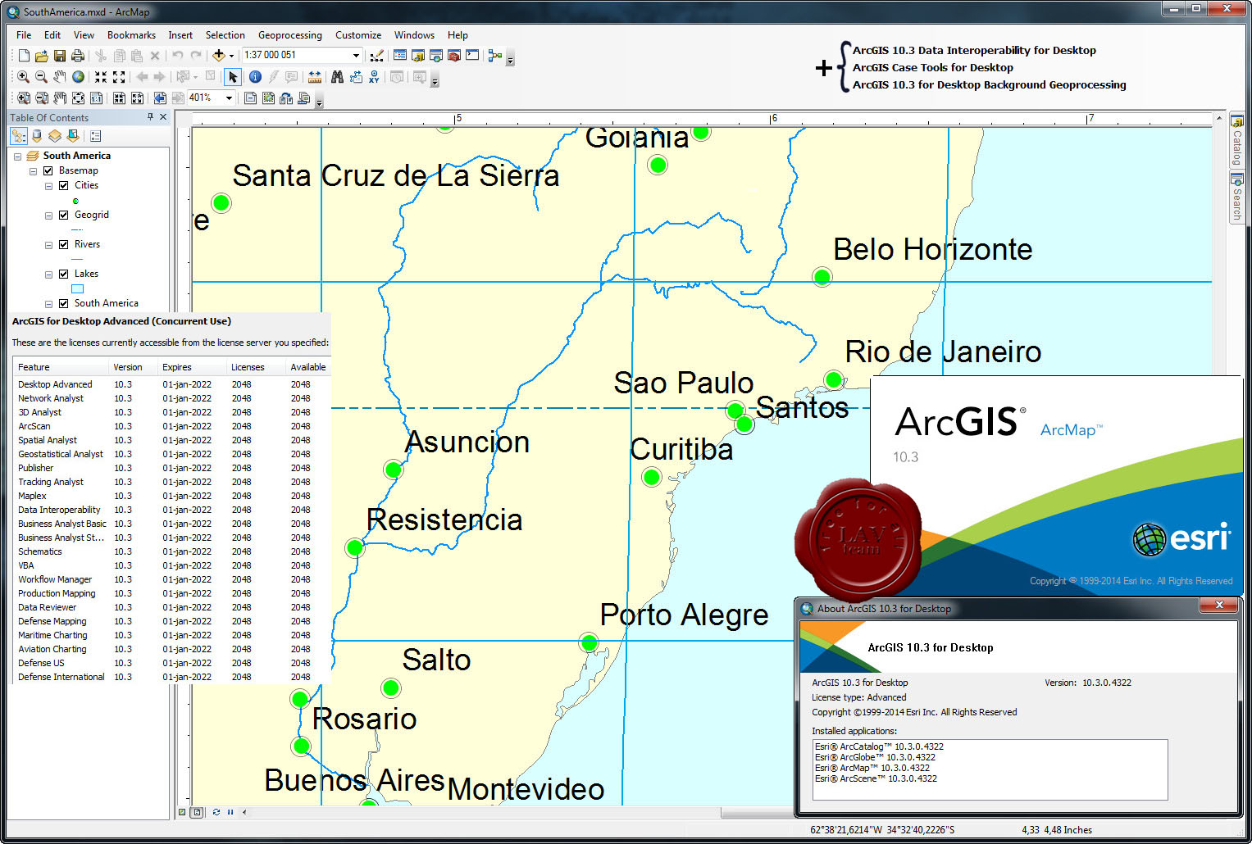Open map document folder icon
The image size is (1252, 844).
pos(41,56)
